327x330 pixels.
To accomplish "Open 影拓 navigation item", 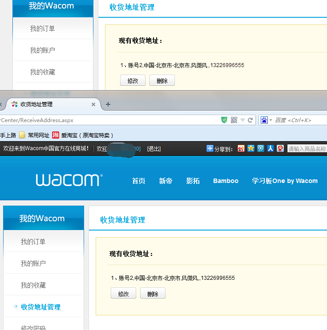I will pyautogui.click(x=193, y=181).
